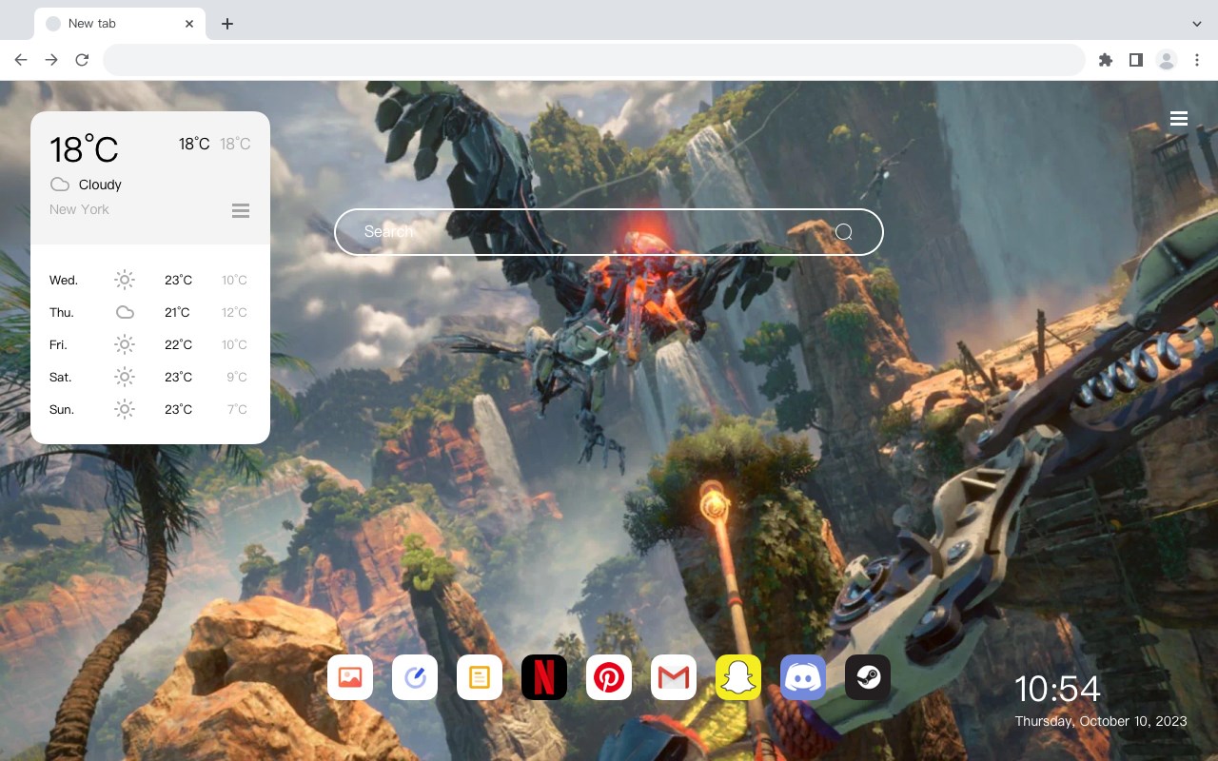This screenshot has height=761, width=1218.
Task: Click Thursday's cloud forecast icon
Action: point(125,312)
